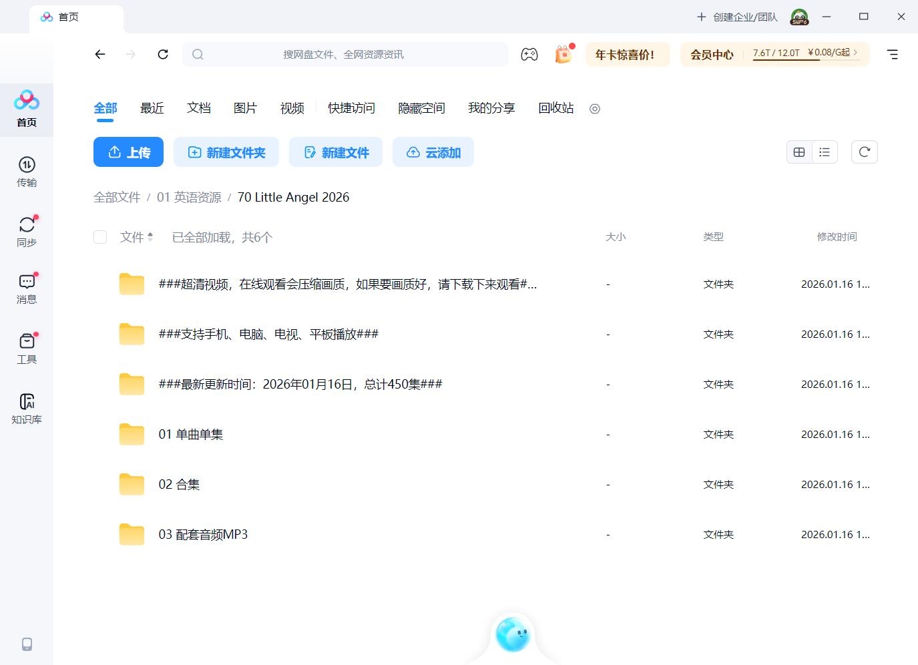Click the 7.6T/12.0T storage usage bar
Image resolution: width=918 pixels, height=665 pixels.
pyautogui.click(x=778, y=53)
